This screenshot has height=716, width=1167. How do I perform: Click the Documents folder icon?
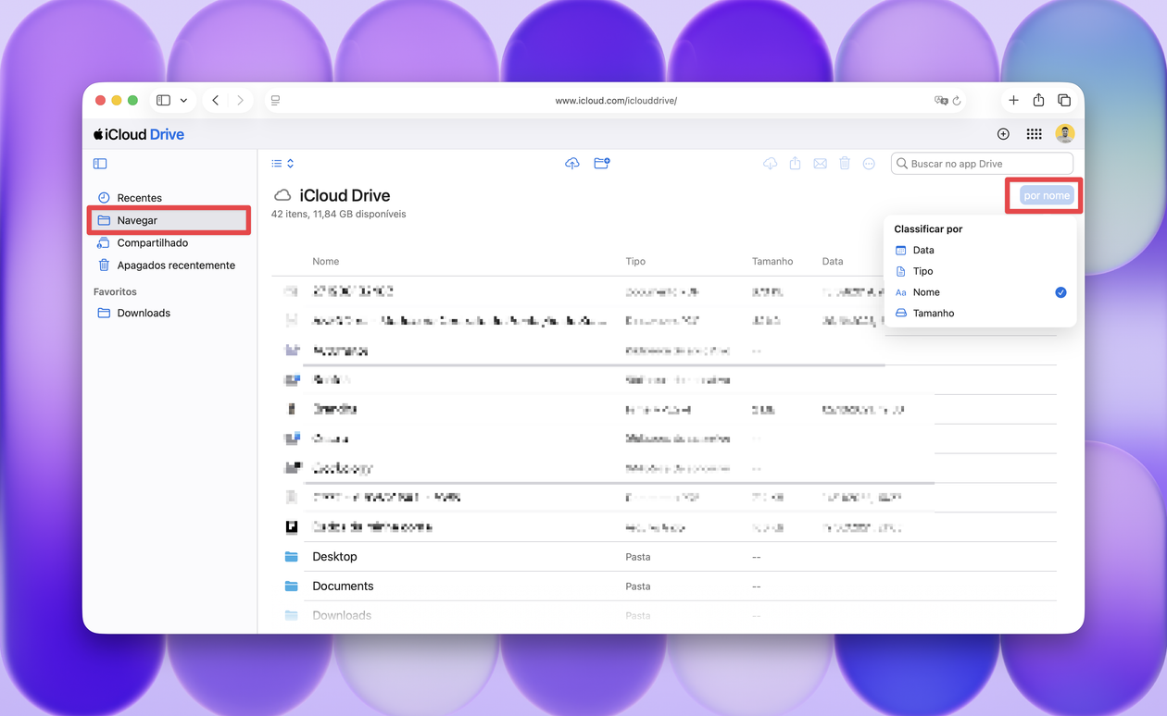(x=291, y=586)
